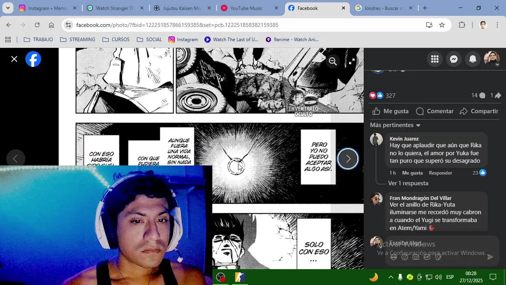Open the CURSOS bookmarks folder
Viewport: 506px width, 285px height.
116,40
